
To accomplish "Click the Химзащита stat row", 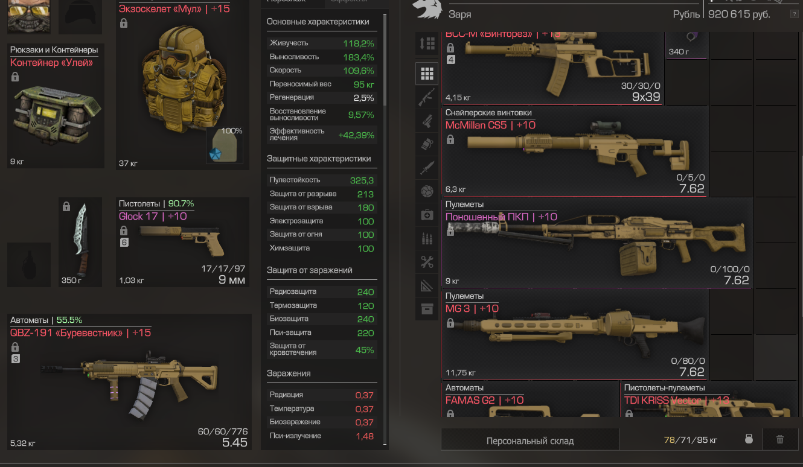I will (322, 248).
